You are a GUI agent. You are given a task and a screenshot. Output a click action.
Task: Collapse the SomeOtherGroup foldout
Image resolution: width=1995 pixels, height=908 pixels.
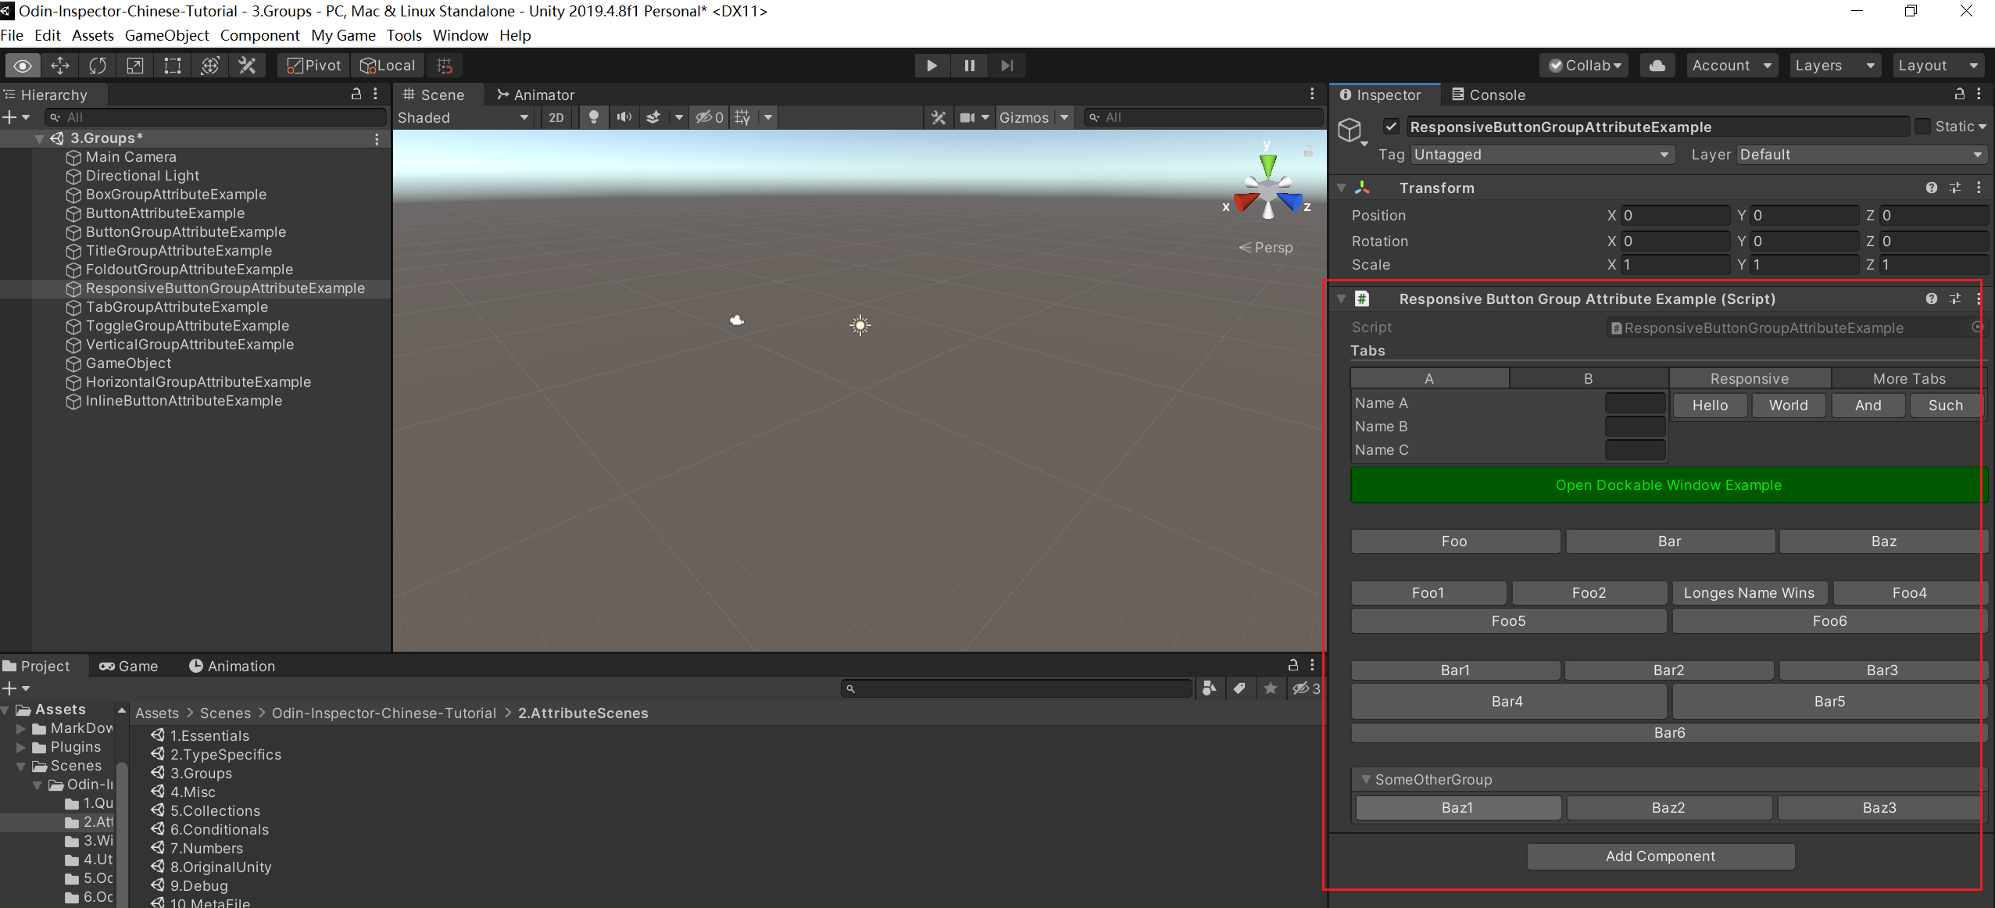coord(1366,780)
